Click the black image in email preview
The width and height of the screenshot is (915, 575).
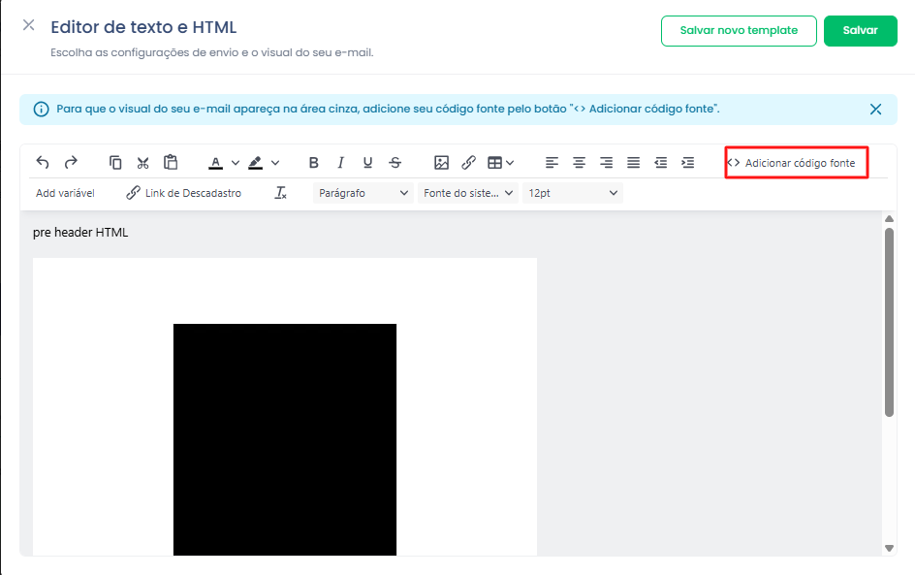point(285,439)
